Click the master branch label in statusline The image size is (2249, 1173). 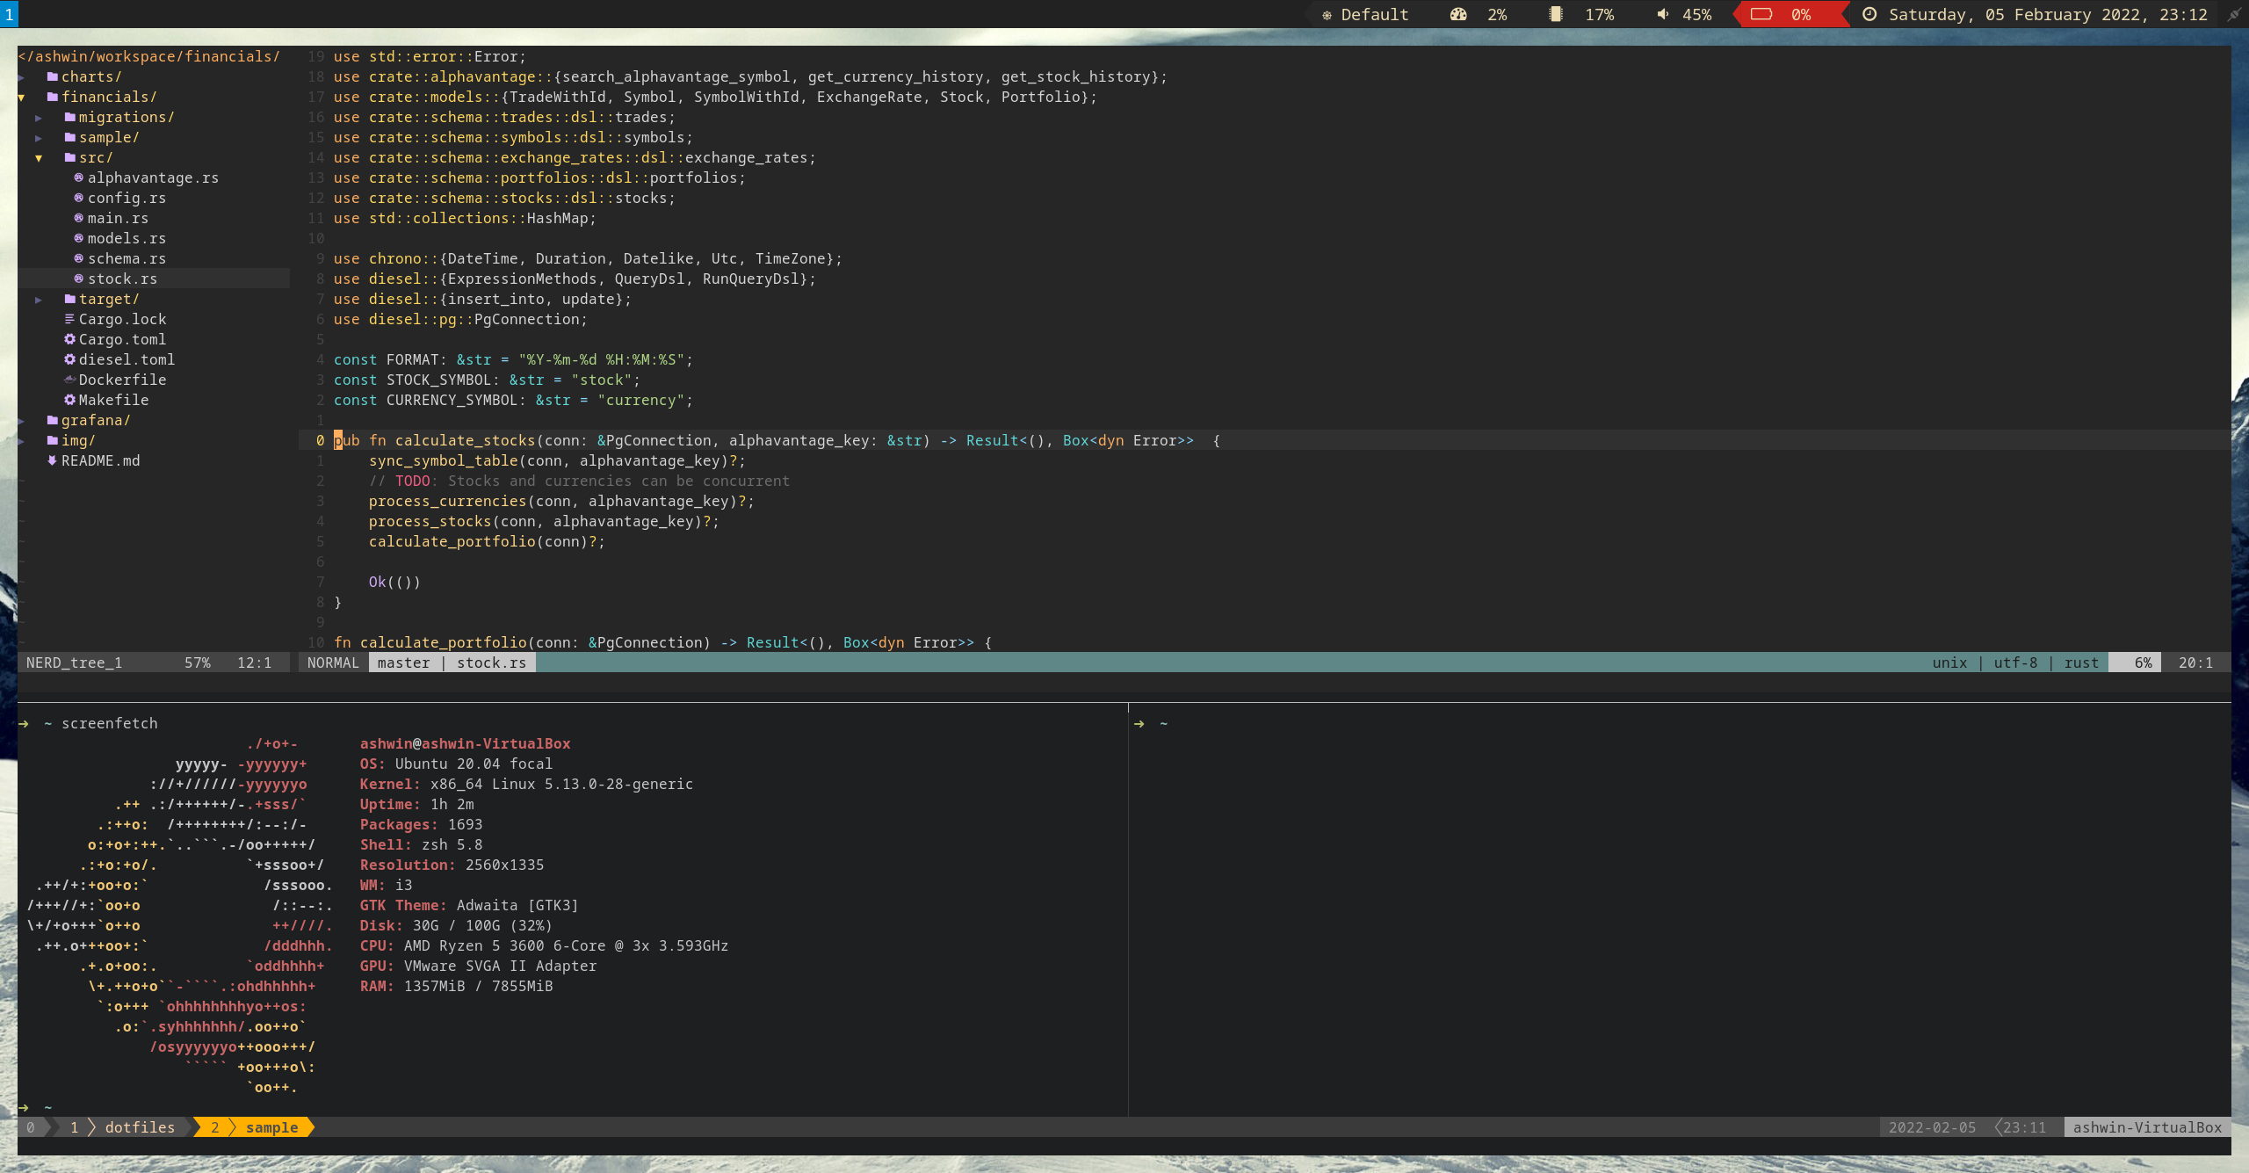pos(403,663)
